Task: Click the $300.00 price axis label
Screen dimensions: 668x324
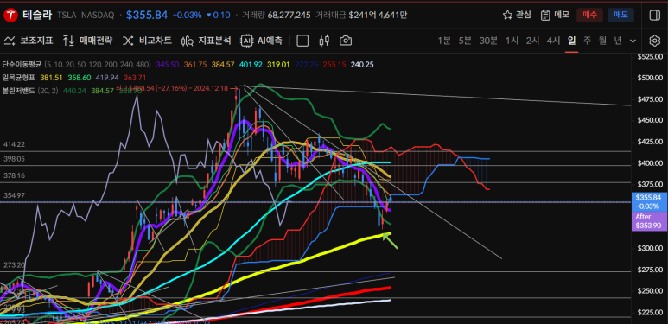Action: point(650,248)
